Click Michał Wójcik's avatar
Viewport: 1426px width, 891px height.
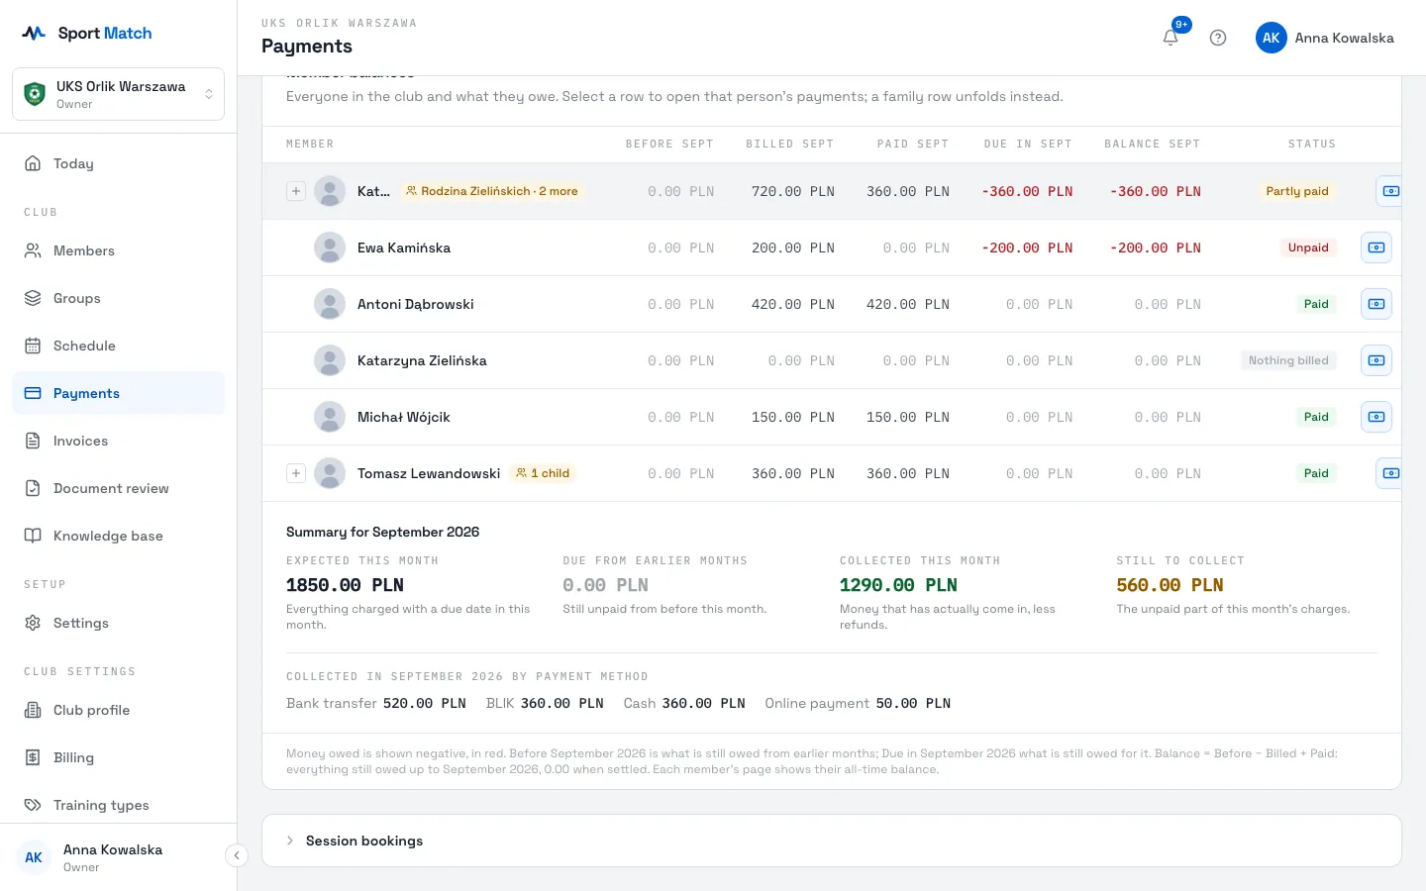coord(330,417)
